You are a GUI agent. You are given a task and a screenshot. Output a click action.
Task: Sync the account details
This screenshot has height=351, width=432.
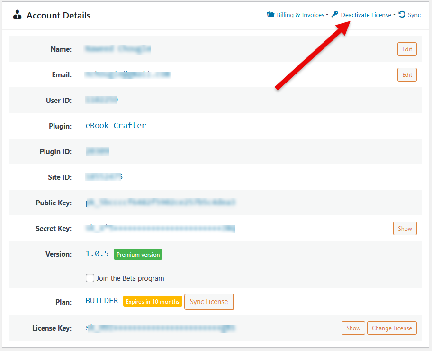[413, 15]
